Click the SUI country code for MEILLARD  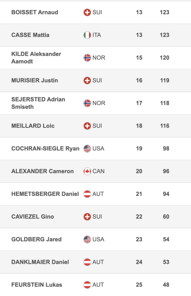97,126
